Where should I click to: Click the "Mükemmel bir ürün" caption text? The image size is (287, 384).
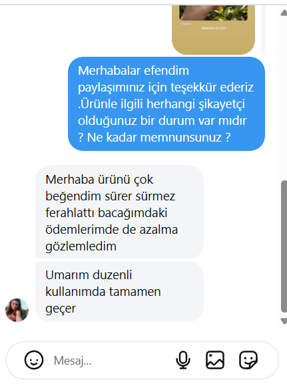tap(214, 28)
